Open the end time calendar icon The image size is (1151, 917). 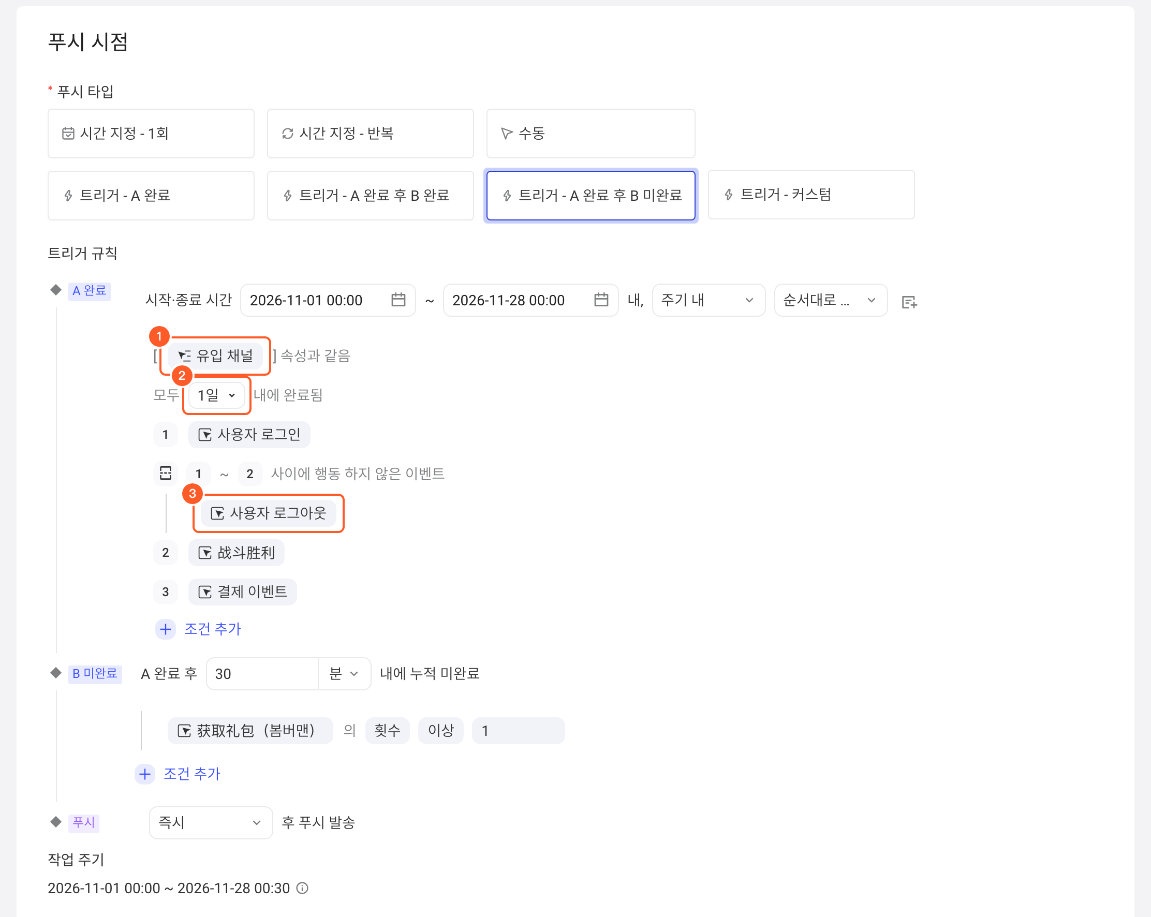pyautogui.click(x=601, y=300)
